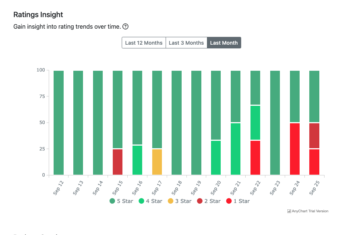Click the 5 Star bar for Sep 23
Image resolution: width=348 pixels, height=235 pixels.
pyautogui.click(x=275, y=123)
